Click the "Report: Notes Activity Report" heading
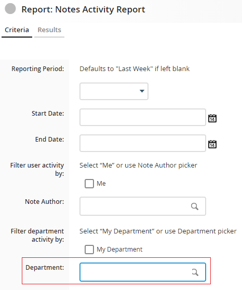Screen dimensions: 242x290 coord(83,9)
